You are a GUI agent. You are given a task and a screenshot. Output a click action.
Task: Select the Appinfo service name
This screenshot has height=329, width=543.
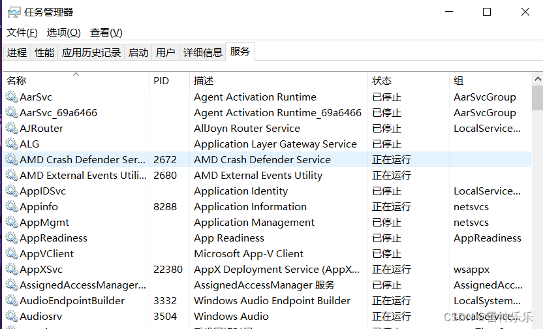point(39,207)
